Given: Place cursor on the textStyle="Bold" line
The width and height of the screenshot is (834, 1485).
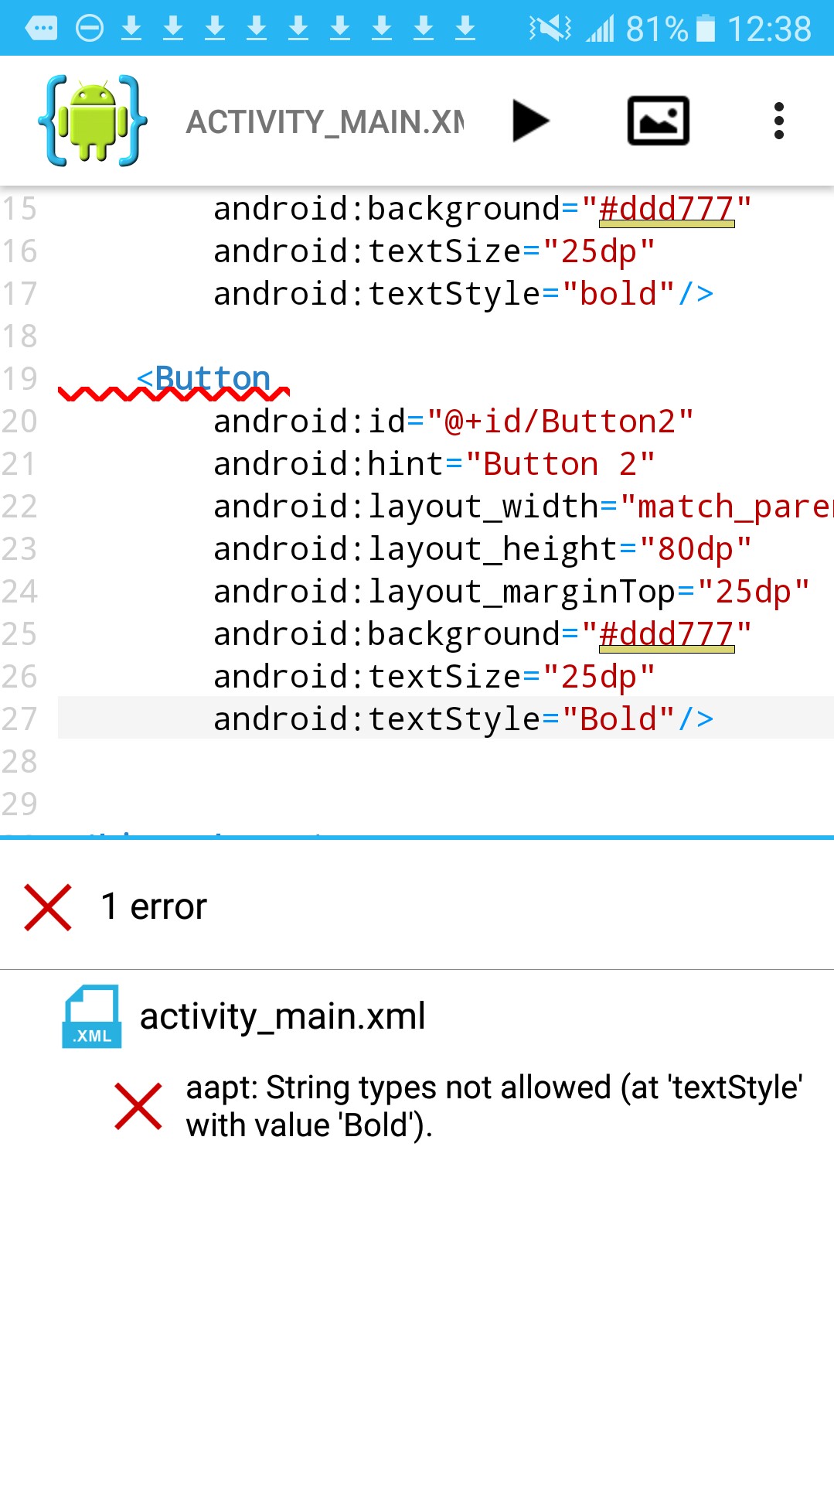Looking at the screenshot, I should click(462, 719).
